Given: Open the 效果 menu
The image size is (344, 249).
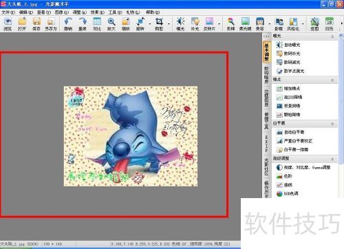Looking at the screenshot, I should tap(98, 12).
